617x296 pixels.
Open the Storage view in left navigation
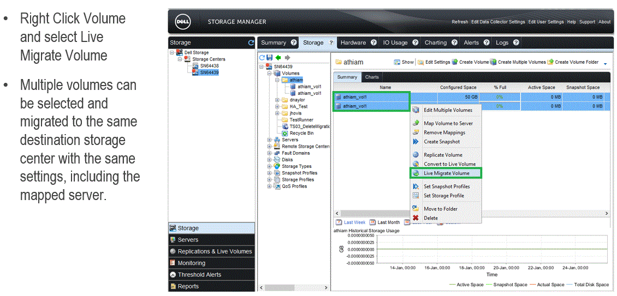[211, 228]
